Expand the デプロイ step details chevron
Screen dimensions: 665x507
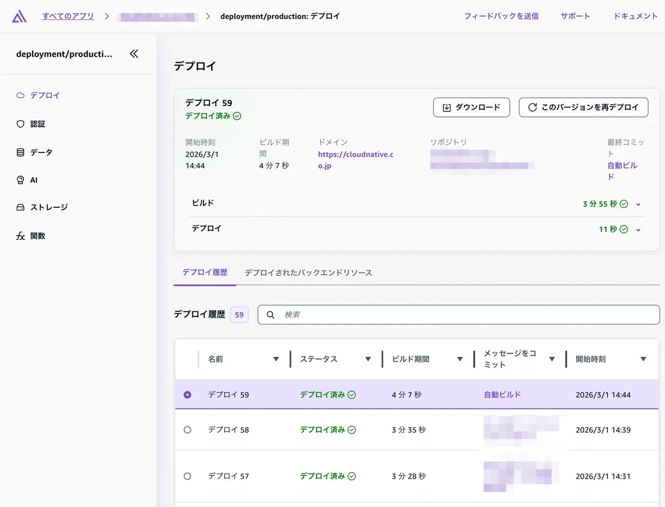click(638, 230)
